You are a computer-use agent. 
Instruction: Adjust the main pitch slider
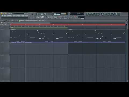(x=34, y=16)
